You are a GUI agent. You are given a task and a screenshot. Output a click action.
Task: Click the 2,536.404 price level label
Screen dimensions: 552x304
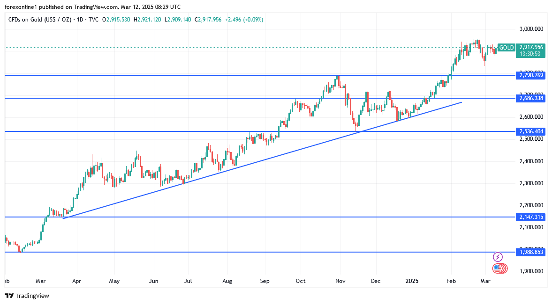click(x=531, y=131)
